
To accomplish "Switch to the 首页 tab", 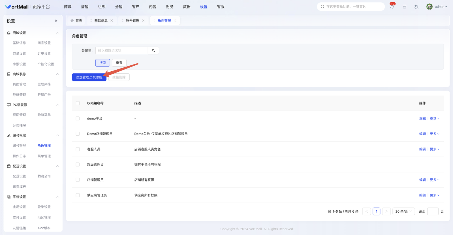I will pos(76,21).
